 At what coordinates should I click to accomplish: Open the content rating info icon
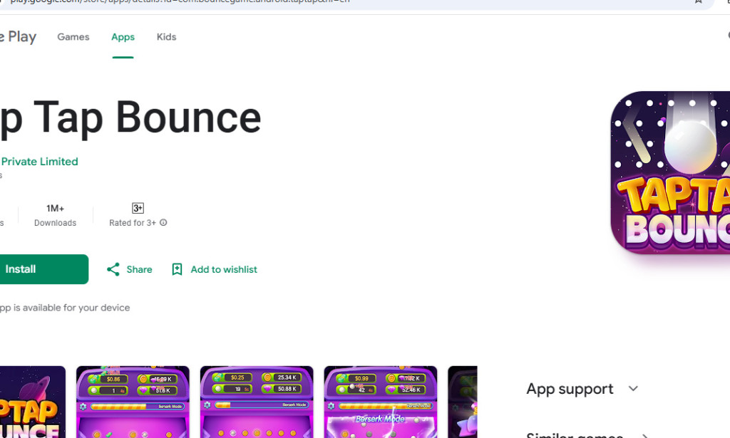point(163,223)
